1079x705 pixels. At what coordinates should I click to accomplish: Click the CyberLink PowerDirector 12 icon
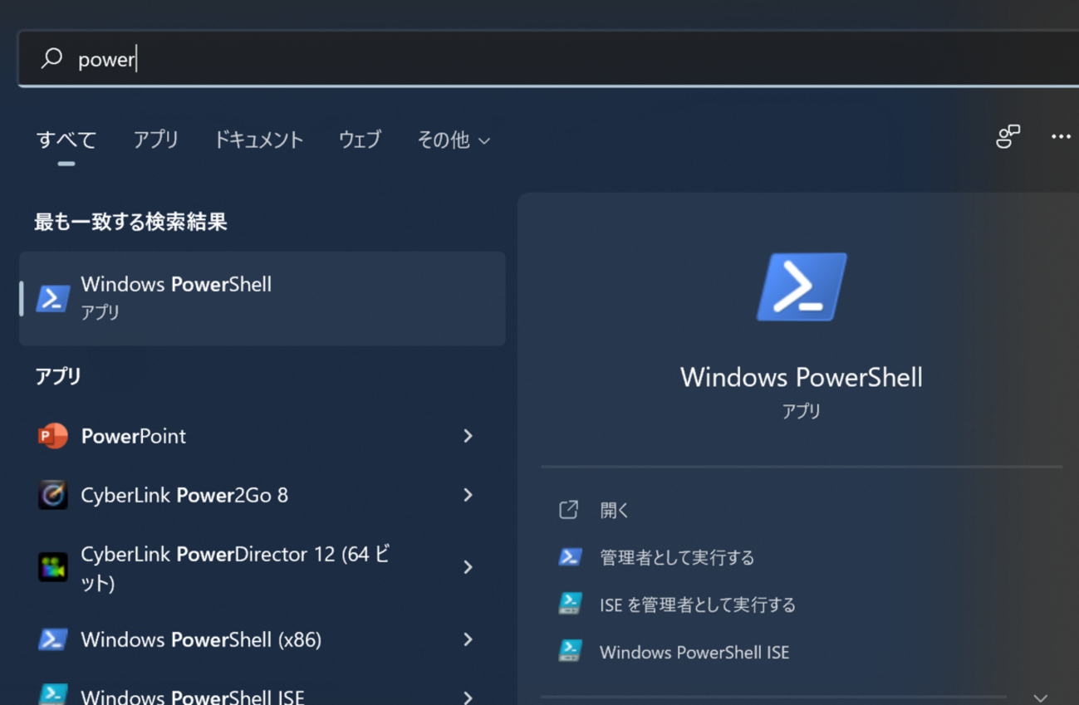point(52,567)
